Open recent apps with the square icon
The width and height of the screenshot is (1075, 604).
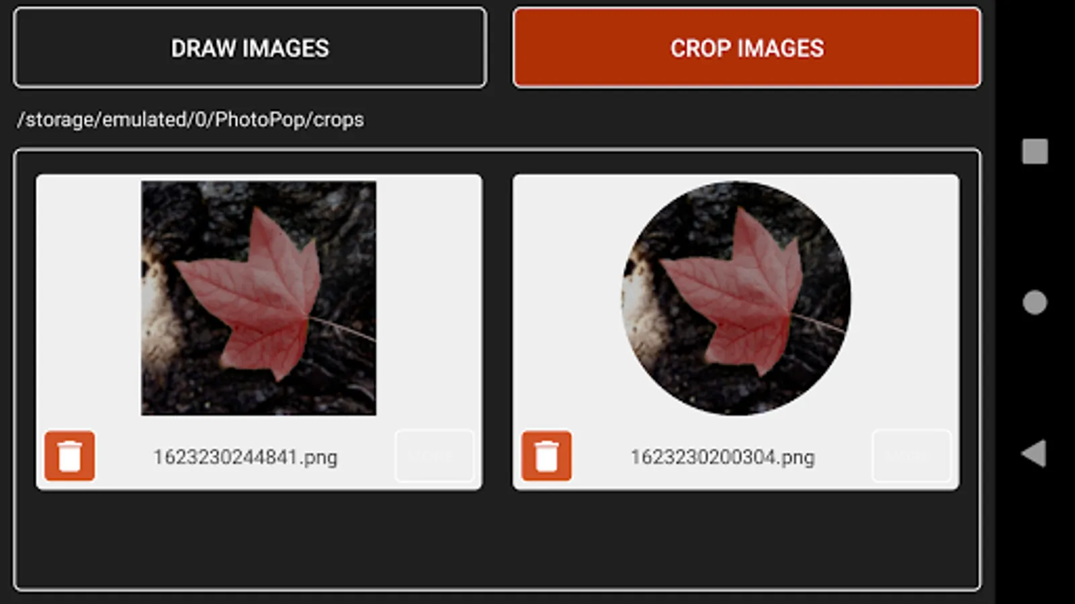tap(1035, 152)
